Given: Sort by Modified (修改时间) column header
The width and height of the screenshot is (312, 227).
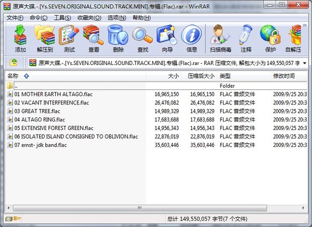Looking at the screenshot, I should [x=289, y=76].
